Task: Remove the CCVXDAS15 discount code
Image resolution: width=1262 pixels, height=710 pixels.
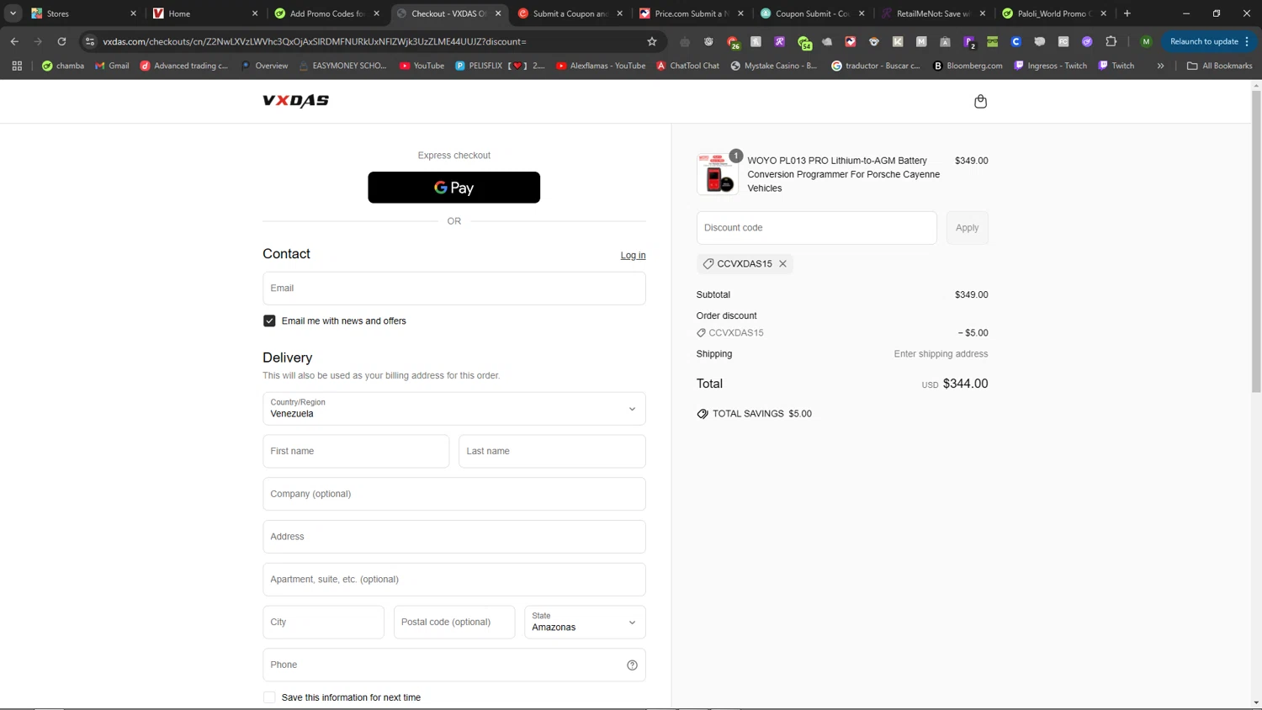Action: pyautogui.click(x=782, y=263)
